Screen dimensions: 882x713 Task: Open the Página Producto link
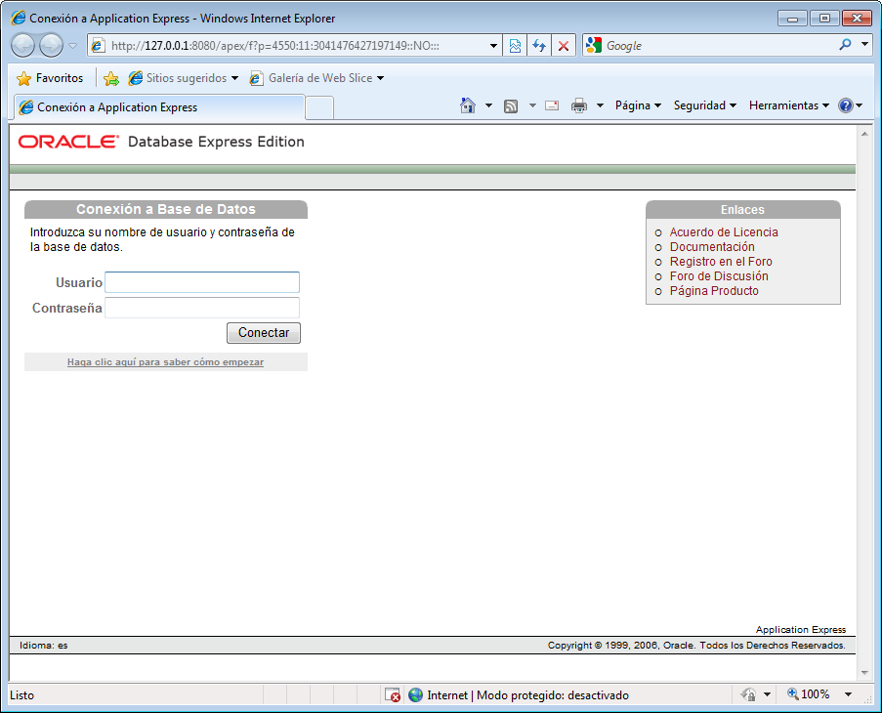(714, 291)
